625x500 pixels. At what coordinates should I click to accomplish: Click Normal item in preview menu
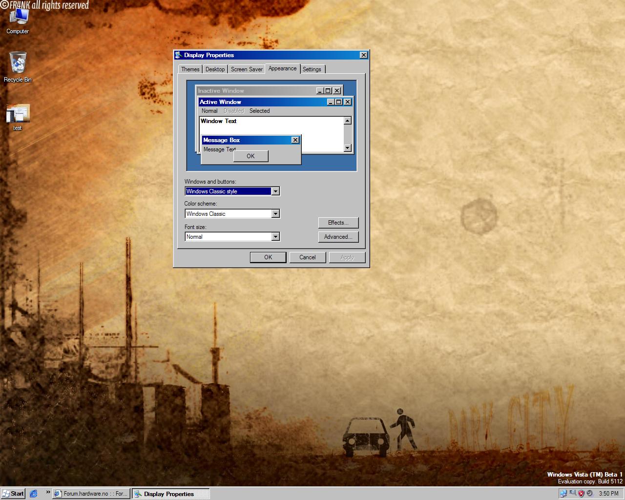point(209,111)
